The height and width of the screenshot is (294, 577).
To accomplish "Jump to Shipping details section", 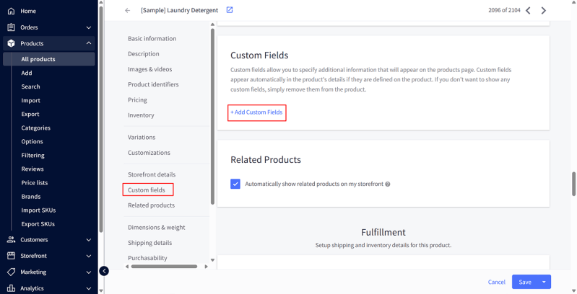I will pos(149,243).
